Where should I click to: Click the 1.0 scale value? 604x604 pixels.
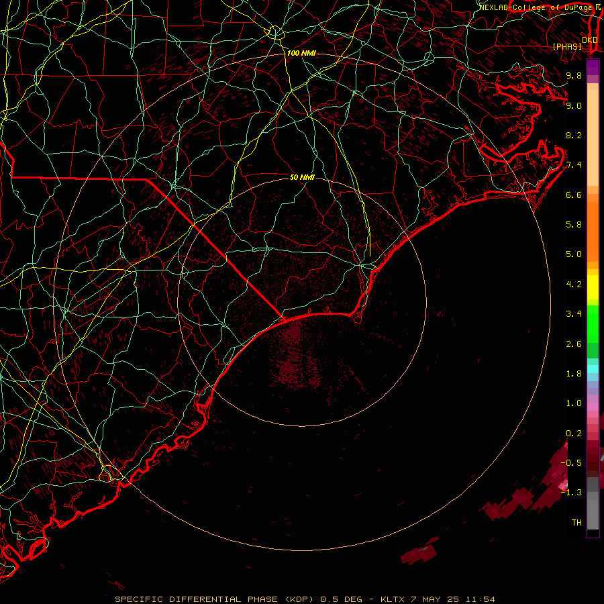pos(574,403)
